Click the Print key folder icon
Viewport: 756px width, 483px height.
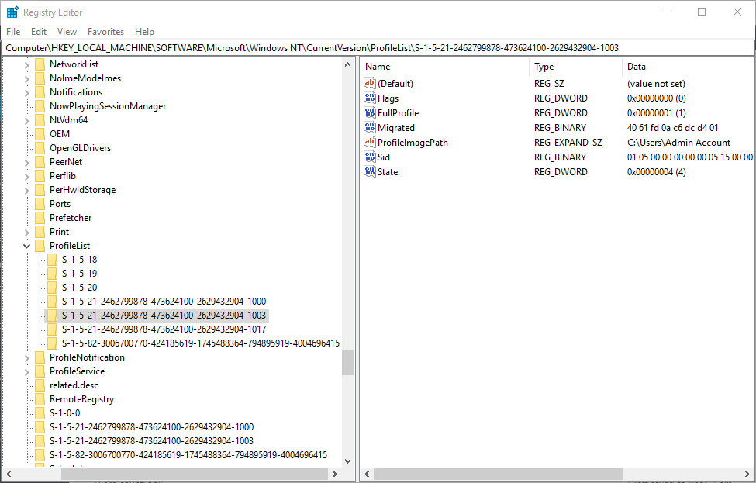coord(40,232)
